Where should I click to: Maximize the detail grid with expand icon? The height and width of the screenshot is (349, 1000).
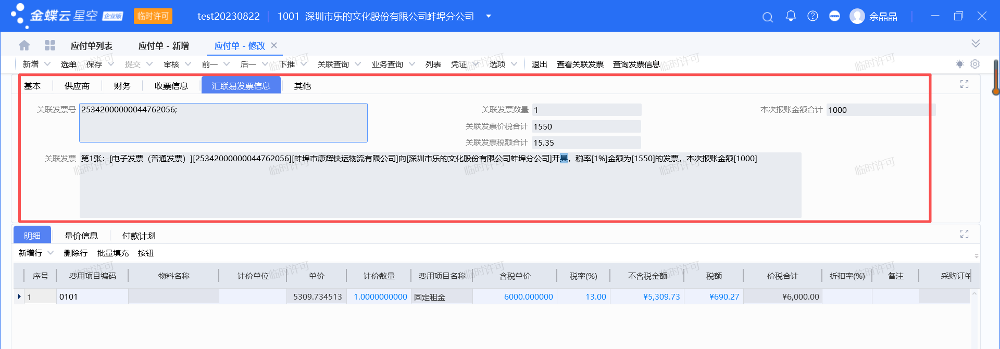[964, 234]
